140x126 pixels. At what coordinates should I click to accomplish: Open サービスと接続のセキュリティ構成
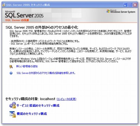(x=38, y=106)
